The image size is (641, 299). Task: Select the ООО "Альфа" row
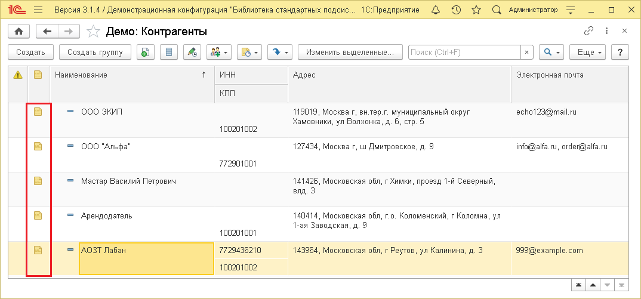point(319,155)
